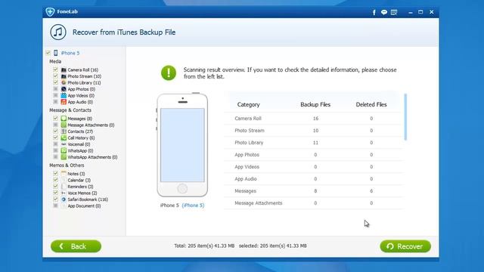The width and height of the screenshot is (484, 272).
Task: Select the WhatsApp icon
Action: coord(64,150)
